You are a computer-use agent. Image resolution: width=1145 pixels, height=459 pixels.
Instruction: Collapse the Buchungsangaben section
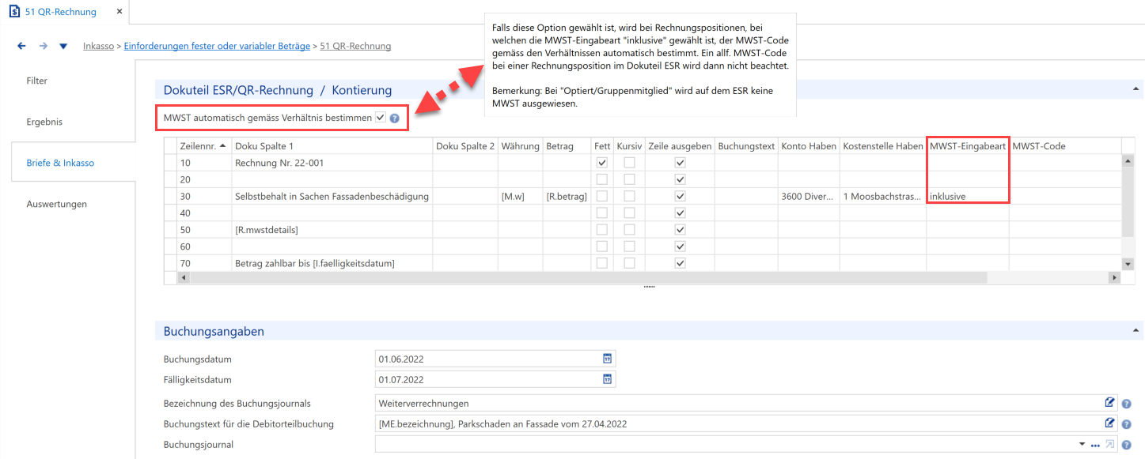tap(1136, 330)
